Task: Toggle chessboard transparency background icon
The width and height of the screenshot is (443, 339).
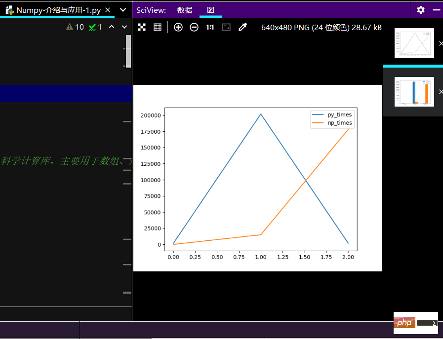Action: (x=142, y=27)
